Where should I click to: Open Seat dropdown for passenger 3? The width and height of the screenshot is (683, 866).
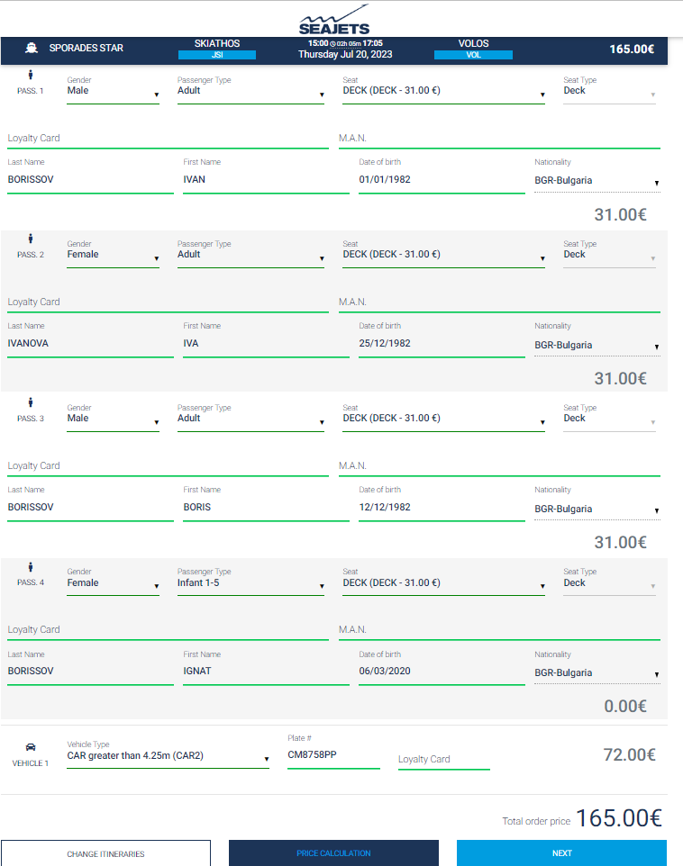pyautogui.click(x=443, y=419)
